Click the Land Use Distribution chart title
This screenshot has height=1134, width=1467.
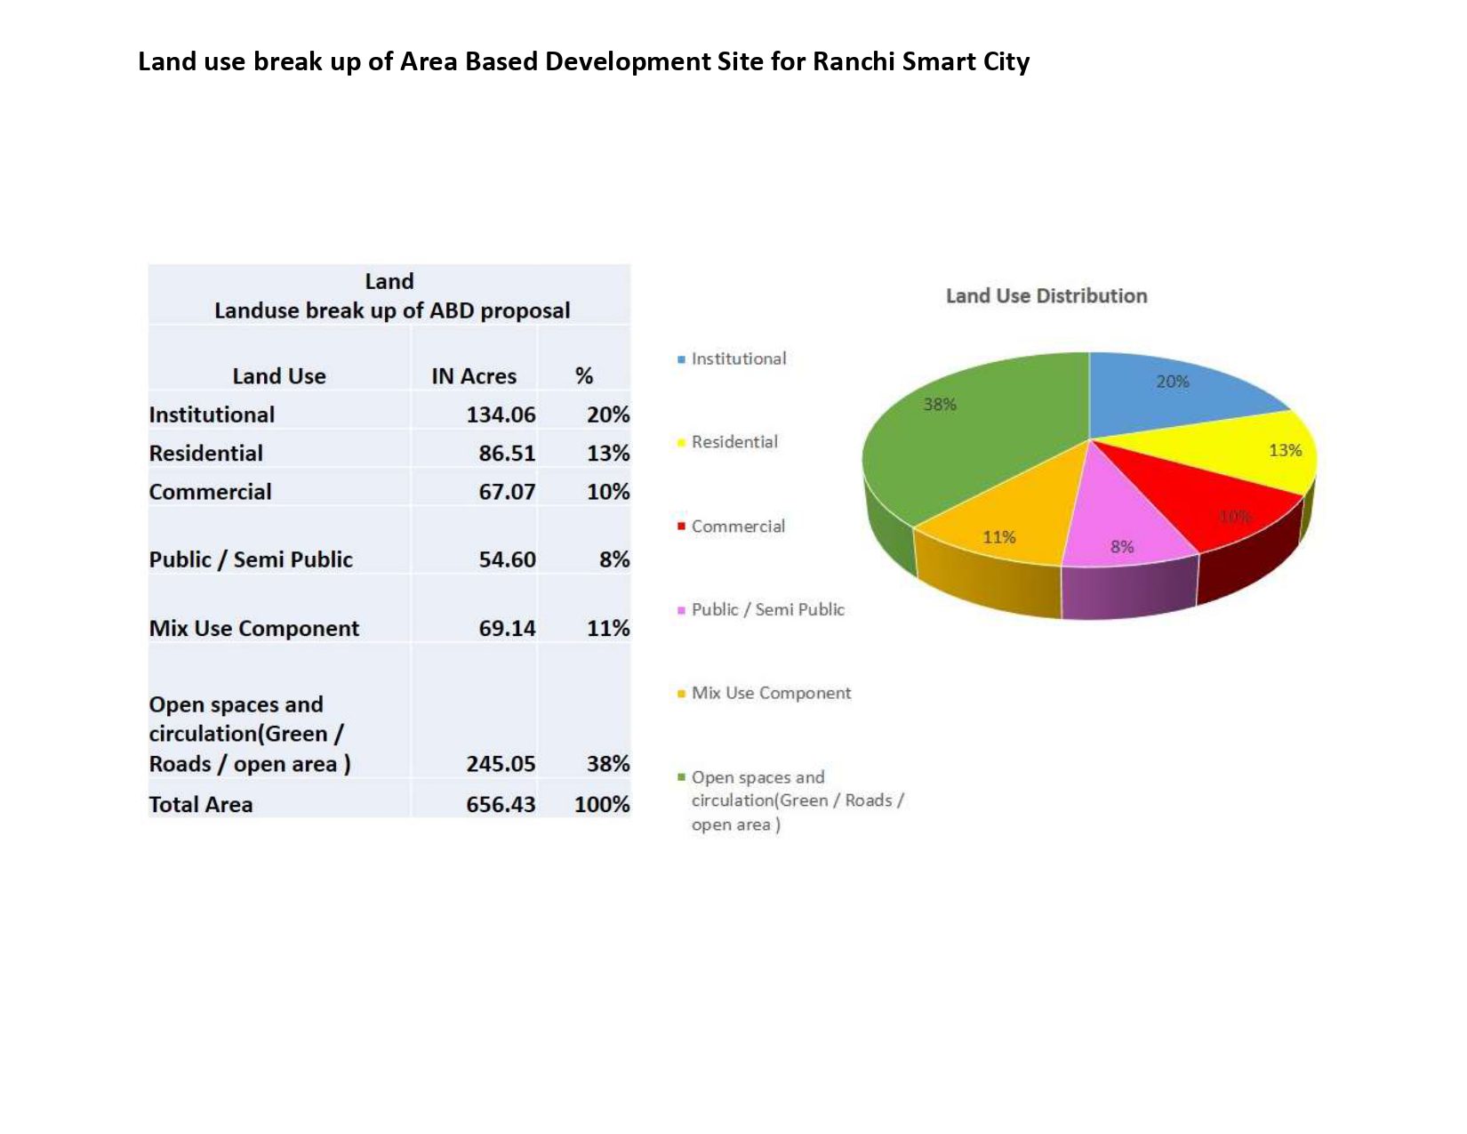pyautogui.click(x=1047, y=296)
